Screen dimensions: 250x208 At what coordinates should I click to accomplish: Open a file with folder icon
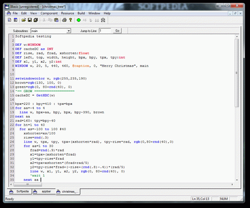24,20
